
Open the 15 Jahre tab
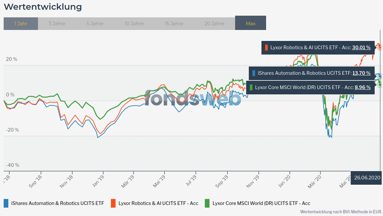(174, 23)
